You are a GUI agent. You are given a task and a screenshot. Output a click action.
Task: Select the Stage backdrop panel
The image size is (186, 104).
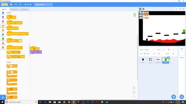point(182,54)
